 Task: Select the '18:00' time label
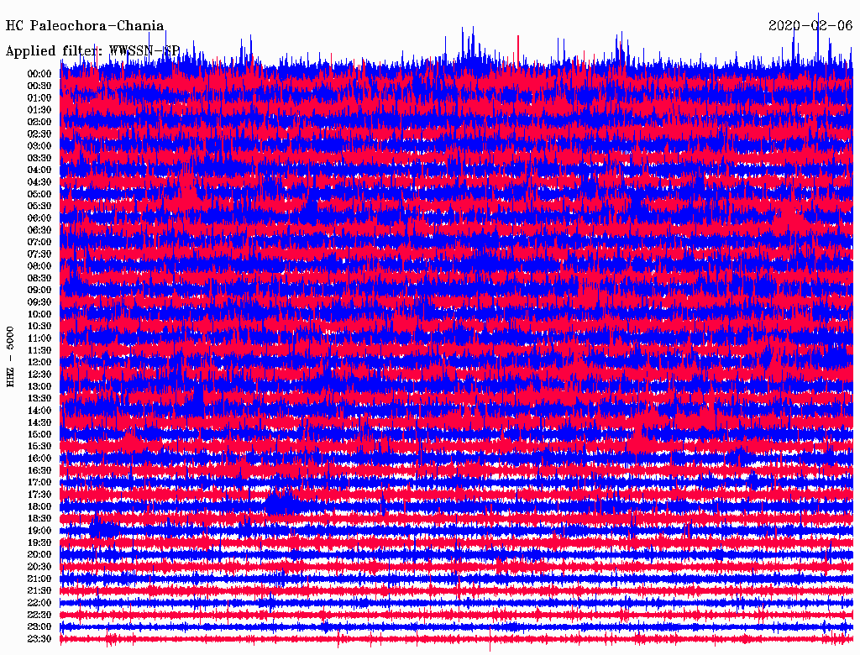39,506
